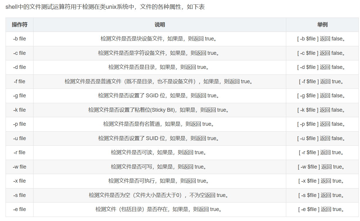Click description 检测文件是否为空
360x221 pixels.
(x=160, y=195)
